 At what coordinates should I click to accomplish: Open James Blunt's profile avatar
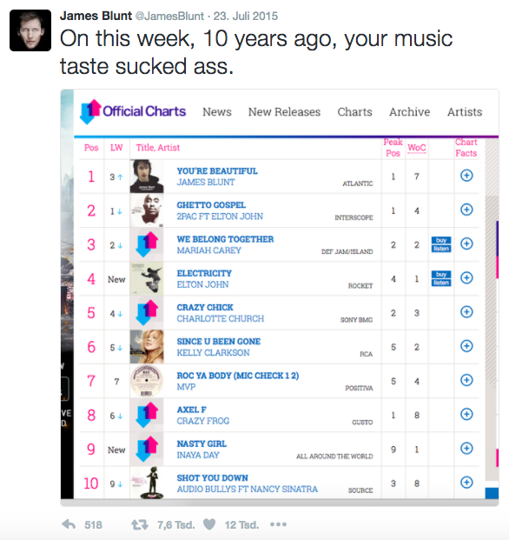click(x=30, y=30)
